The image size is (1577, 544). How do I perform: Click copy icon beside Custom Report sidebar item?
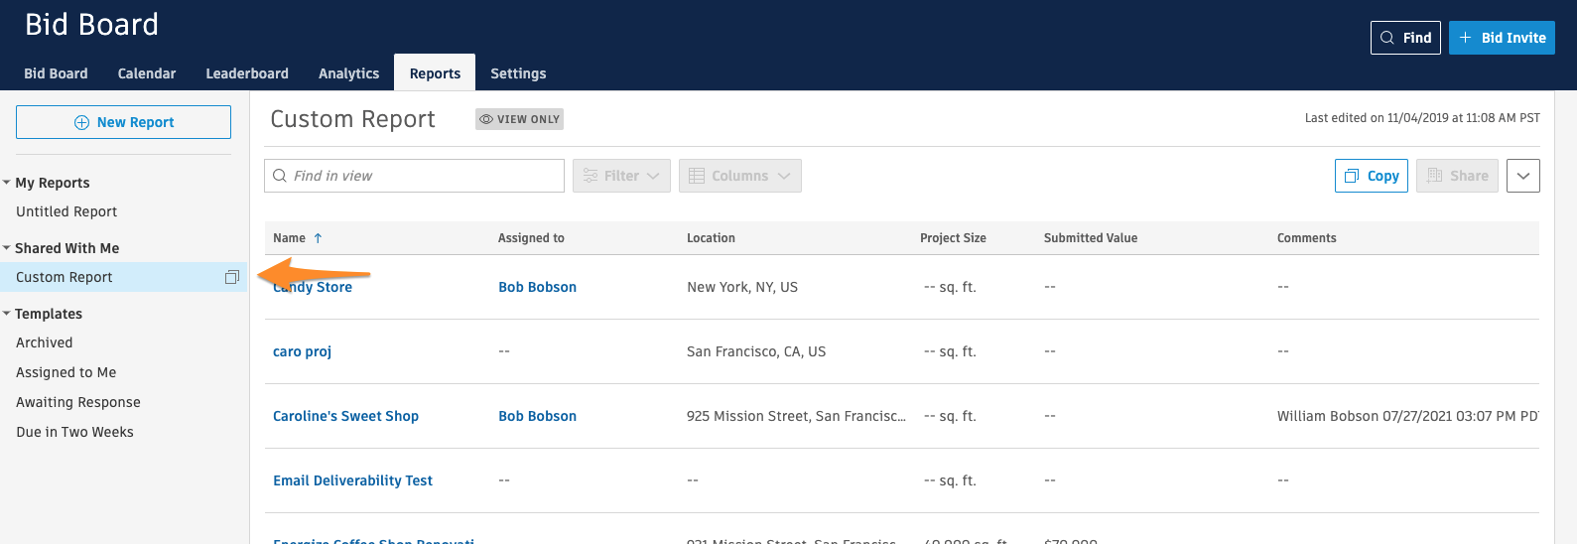pyautogui.click(x=232, y=277)
